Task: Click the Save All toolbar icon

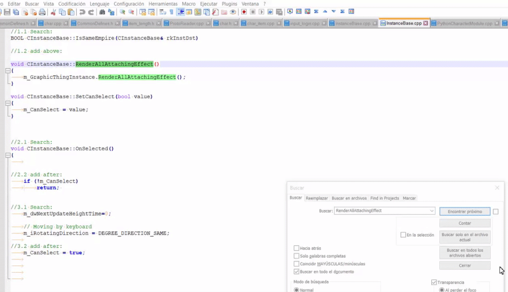Action: pyautogui.click(x=16, y=12)
